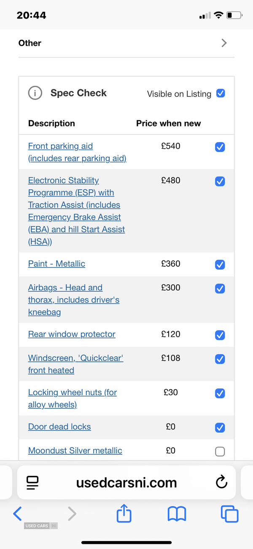This screenshot has height=549, width=253.
Task: Open Electronic Stability Programme link
Action: click(77, 211)
